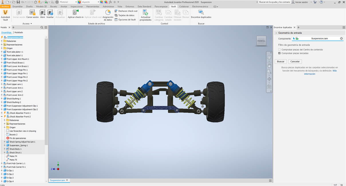Expand Shock Absorber Front:1 node
The width and height of the screenshot is (346, 186).
[1, 113]
